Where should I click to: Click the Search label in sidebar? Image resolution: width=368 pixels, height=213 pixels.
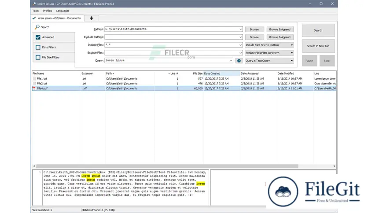coord(45,27)
